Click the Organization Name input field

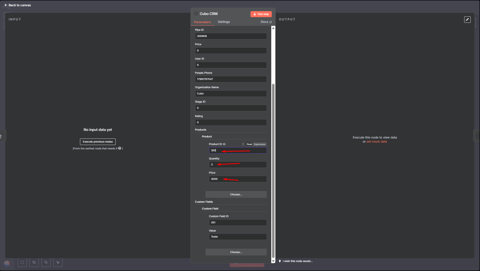click(231, 94)
